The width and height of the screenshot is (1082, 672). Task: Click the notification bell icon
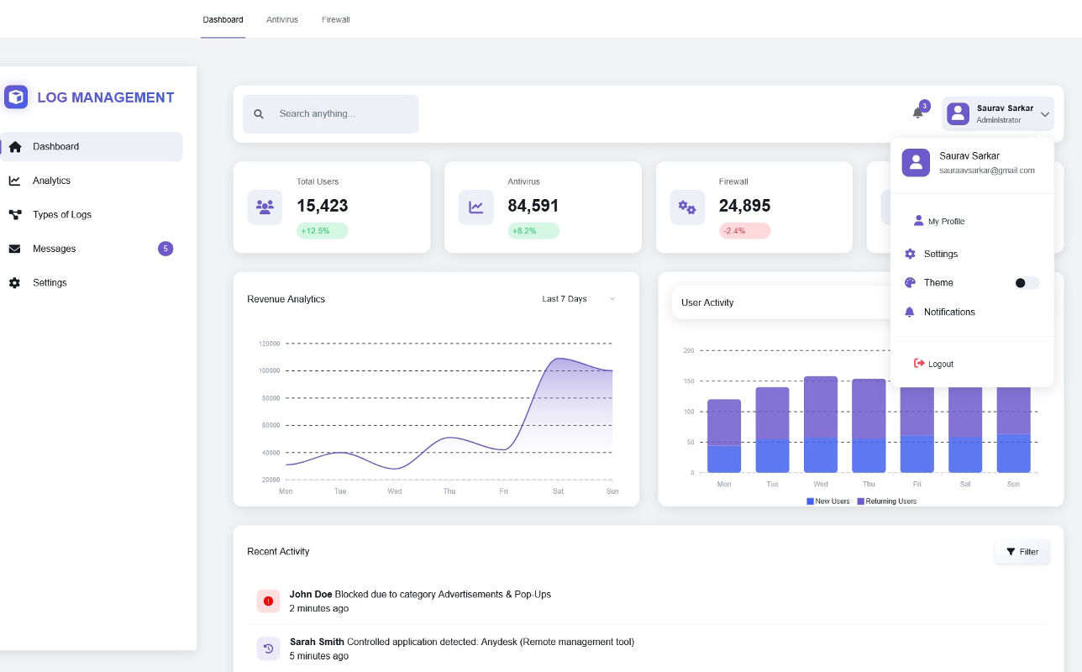917,113
